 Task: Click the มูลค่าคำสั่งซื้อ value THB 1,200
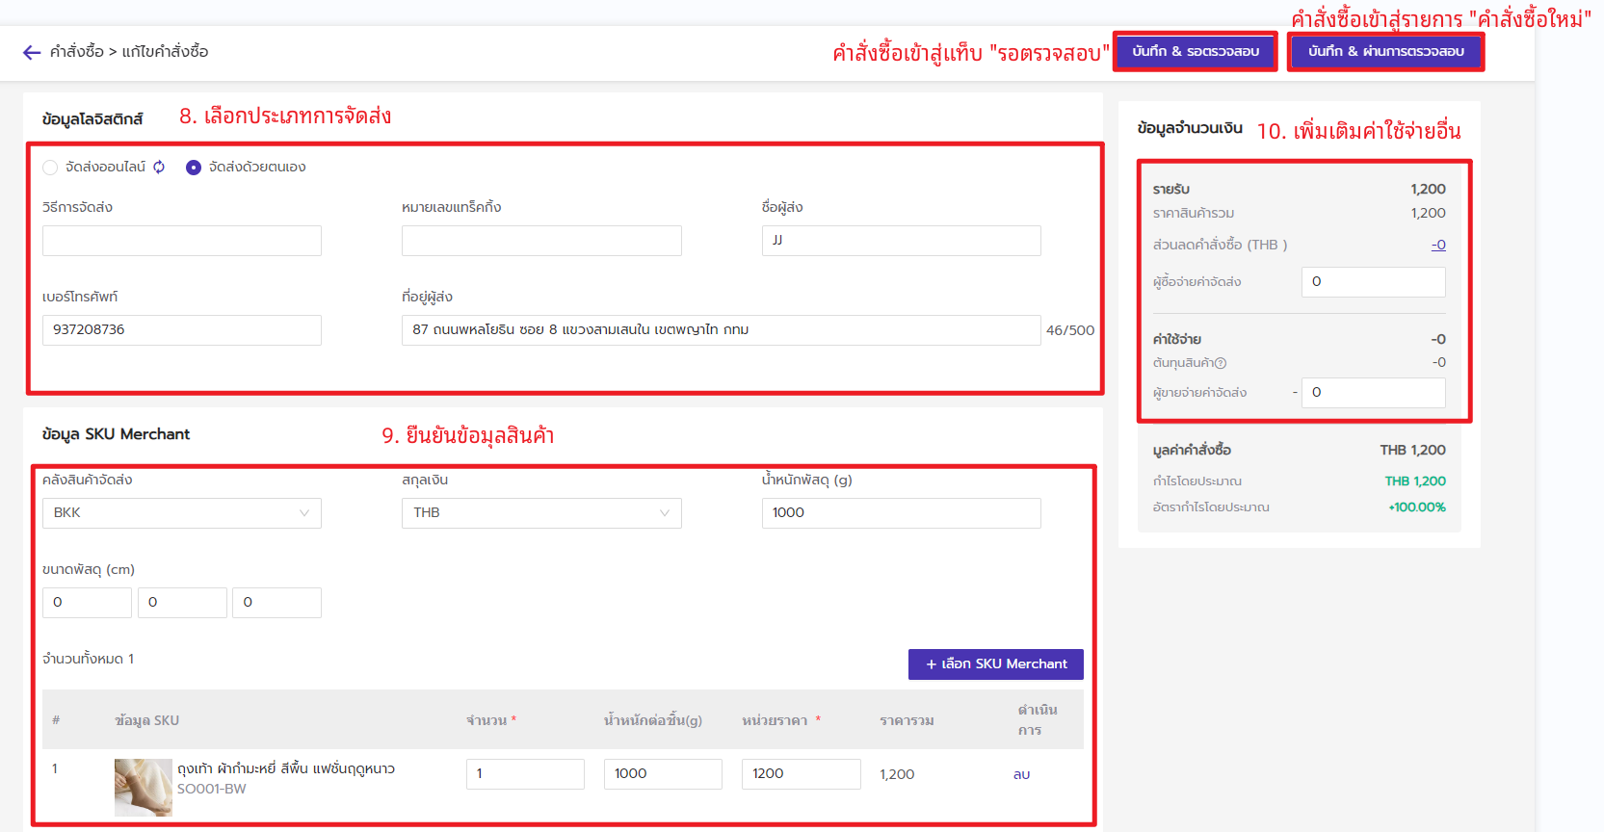(1412, 451)
